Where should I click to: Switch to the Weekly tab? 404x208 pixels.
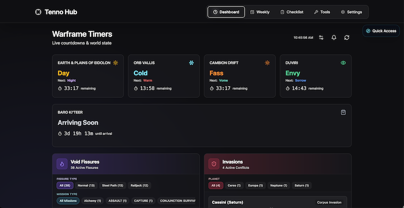(260, 12)
